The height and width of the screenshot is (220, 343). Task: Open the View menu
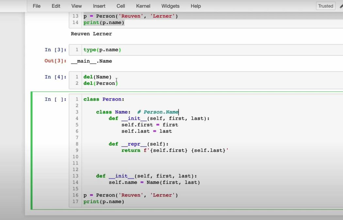tap(76, 6)
